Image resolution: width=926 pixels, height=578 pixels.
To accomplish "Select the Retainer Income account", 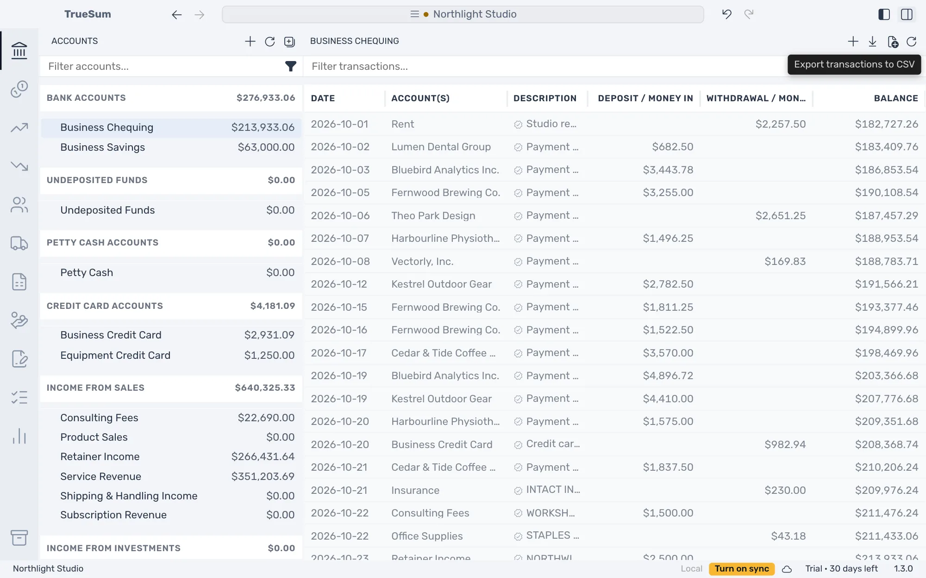I will (x=171, y=457).
